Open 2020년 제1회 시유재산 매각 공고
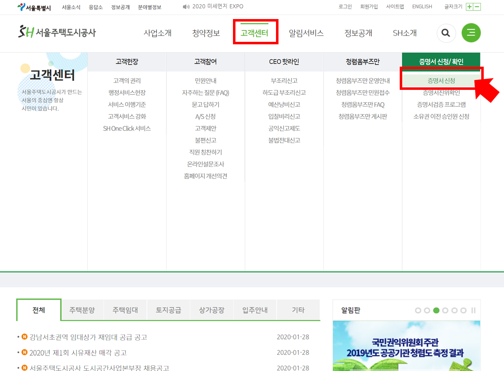504x371 pixels. point(78,353)
